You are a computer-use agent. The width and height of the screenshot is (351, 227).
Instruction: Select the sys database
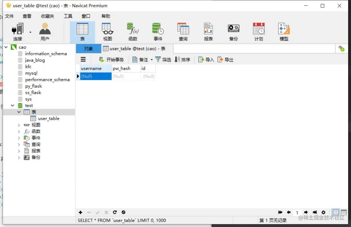point(28,99)
